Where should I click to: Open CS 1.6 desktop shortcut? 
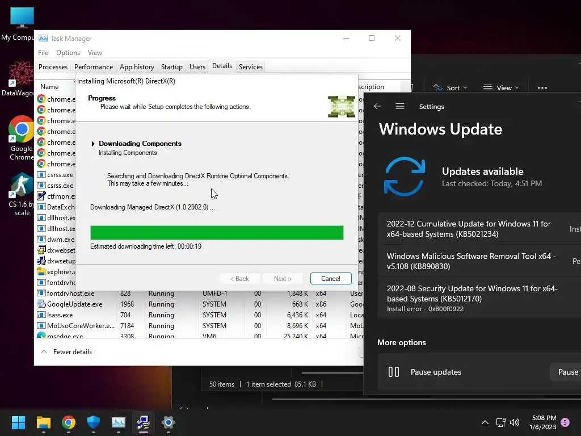coord(22,194)
